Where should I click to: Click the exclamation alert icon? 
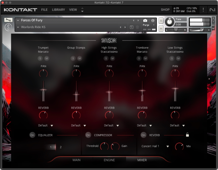click(x=203, y=10)
